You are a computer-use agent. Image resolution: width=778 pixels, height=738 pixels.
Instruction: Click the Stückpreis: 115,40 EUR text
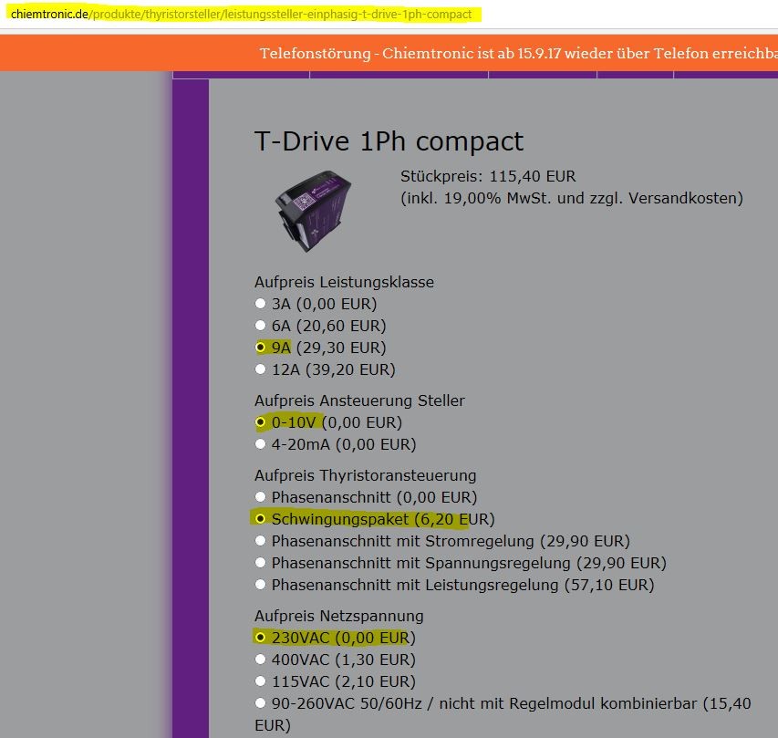pyautogui.click(x=488, y=176)
